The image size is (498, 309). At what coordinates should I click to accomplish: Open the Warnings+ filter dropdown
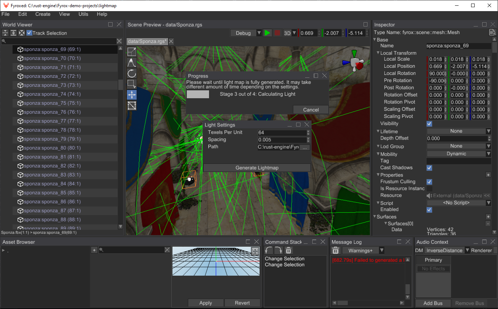coord(363,251)
